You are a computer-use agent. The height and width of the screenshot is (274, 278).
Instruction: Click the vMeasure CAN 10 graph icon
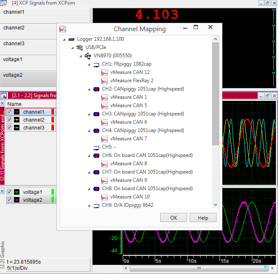click(x=105, y=197)
